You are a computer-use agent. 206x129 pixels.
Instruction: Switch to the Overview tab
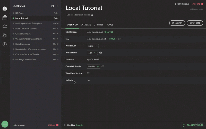click(72, 25)
